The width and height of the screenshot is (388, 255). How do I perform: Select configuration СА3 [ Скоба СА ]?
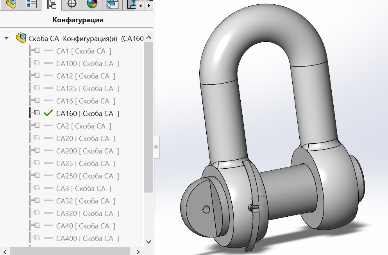coord(84,189)
